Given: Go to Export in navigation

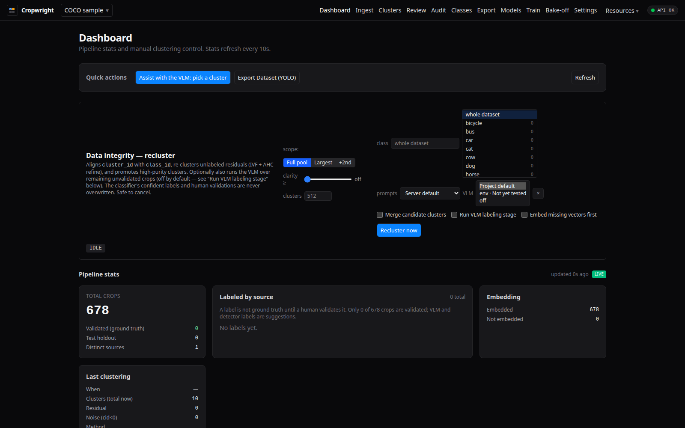Looking at the screenshot, I should tap(486, 10).
